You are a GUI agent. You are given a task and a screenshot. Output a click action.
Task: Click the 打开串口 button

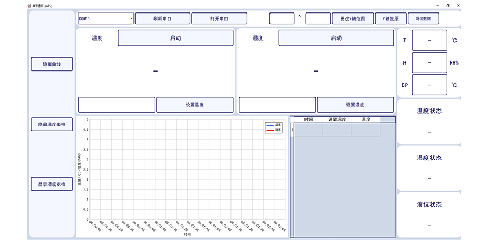click(x=220, y=18)
